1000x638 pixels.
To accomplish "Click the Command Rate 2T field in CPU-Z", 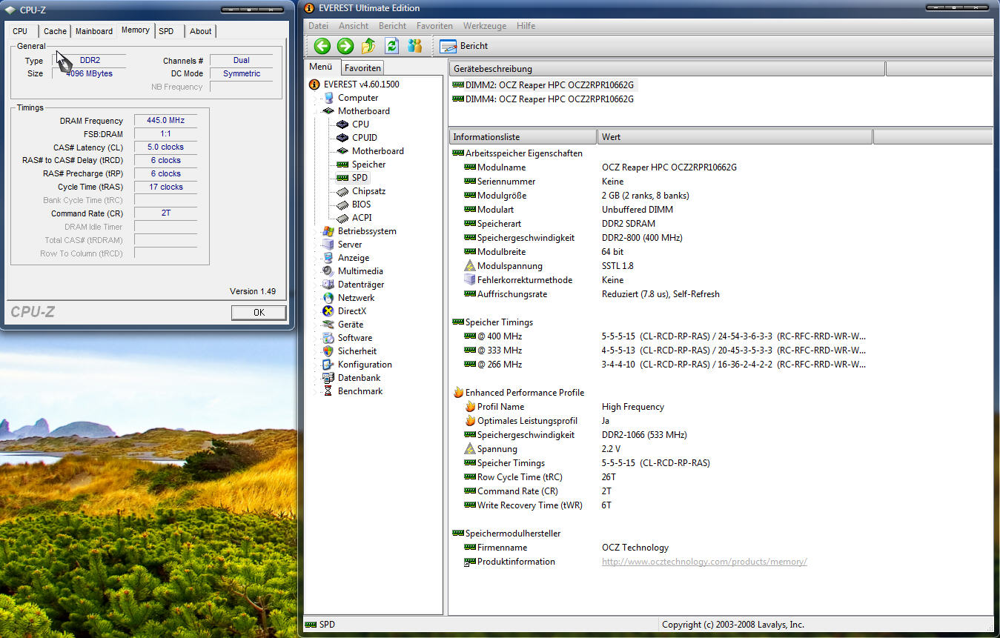I will pyautogui.click(x=165, y=213).
